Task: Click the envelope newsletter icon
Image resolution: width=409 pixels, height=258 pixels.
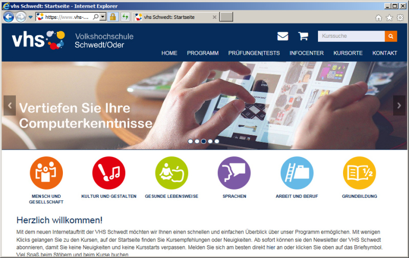Action: point(283,36)
